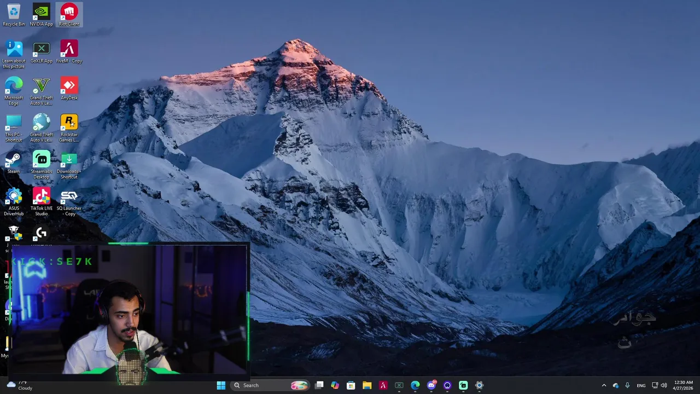Open the Microsoft Edge desktop shortcut

tap(14, 91)
